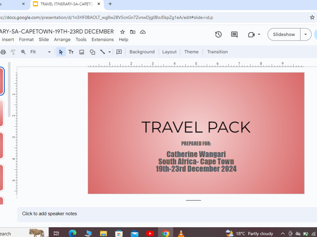The image size is (317, 237).
Task: Select the third slide thumbnail
Action: [2, 145]
